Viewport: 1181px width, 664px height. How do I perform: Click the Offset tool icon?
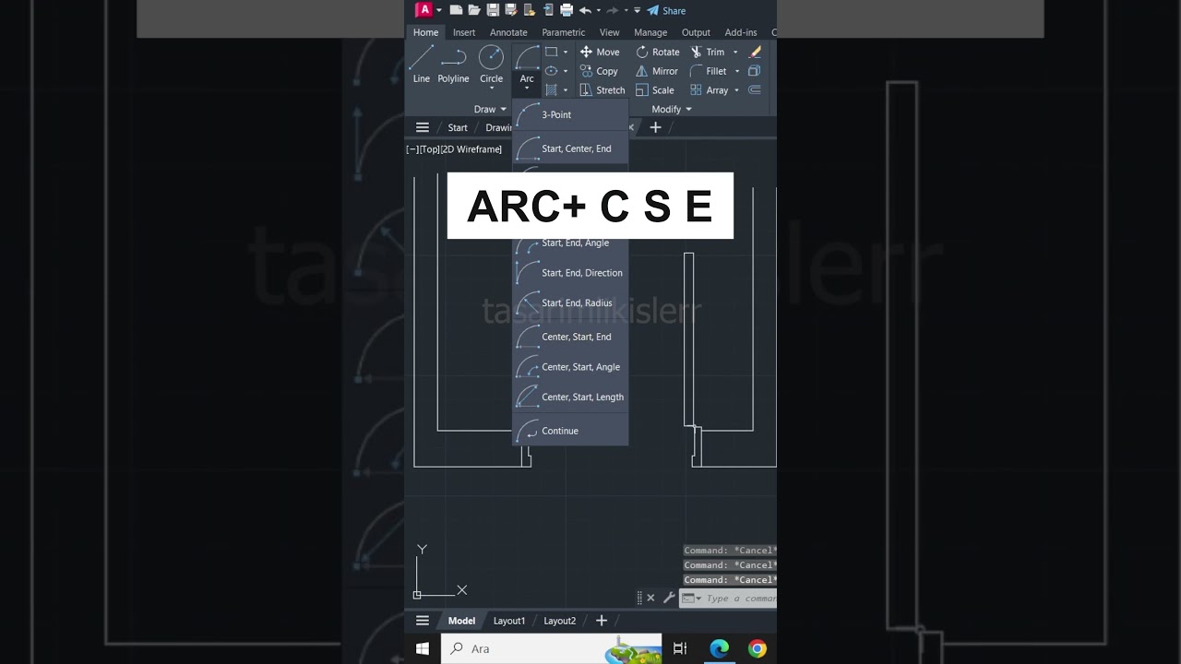tap(755, 90)
